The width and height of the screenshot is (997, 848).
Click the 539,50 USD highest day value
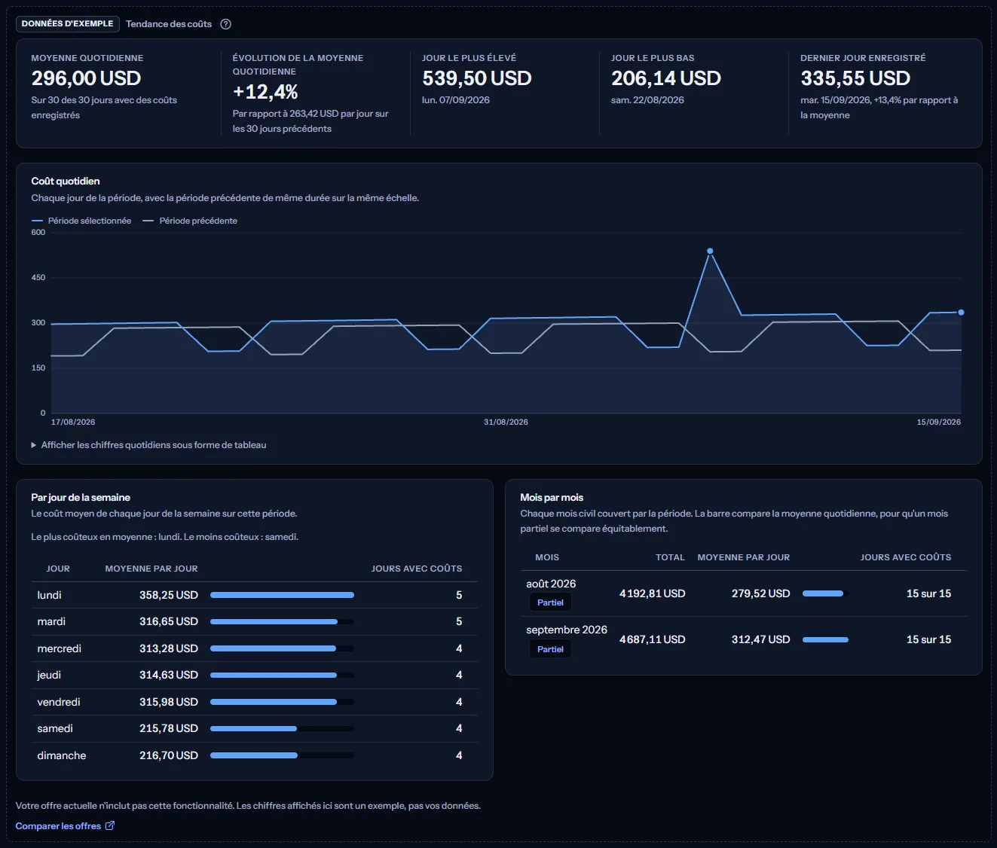coord(477,78)
